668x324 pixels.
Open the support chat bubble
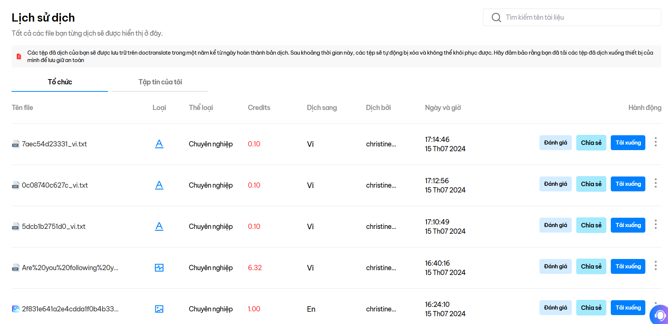pos(659,315)
